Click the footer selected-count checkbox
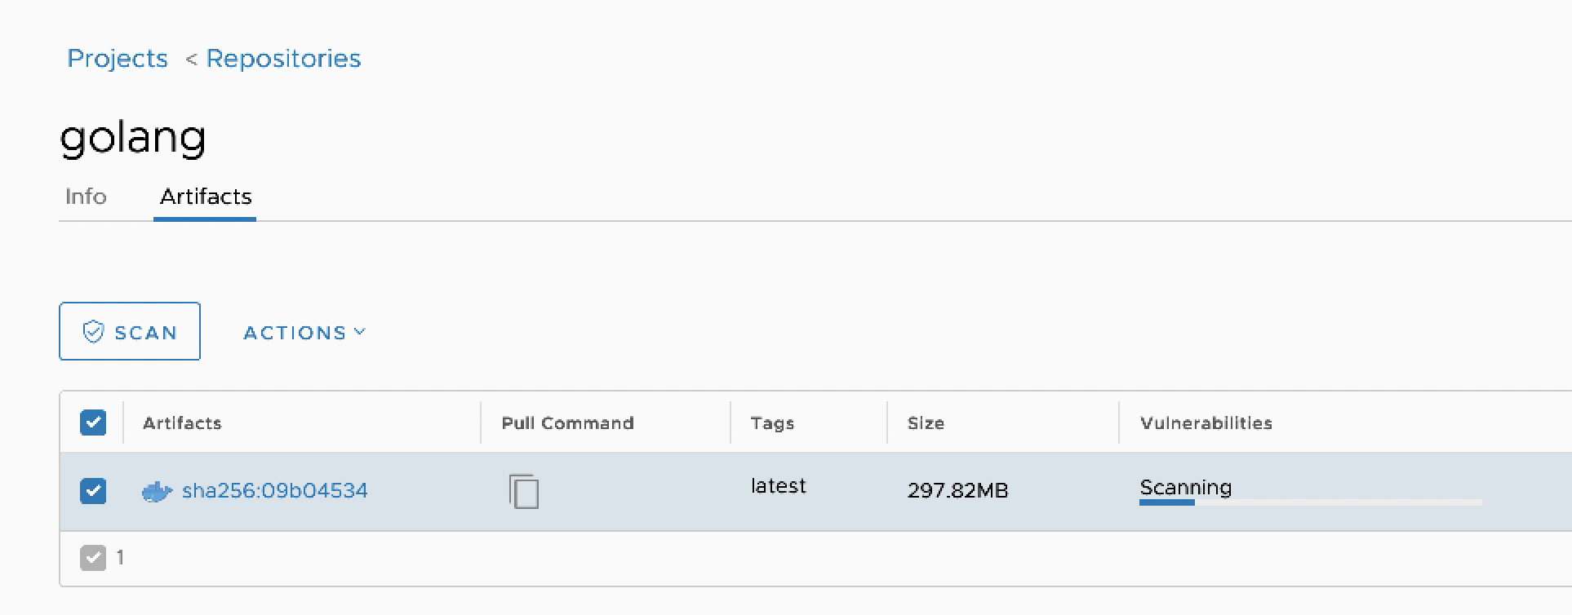Viewport: 1572px width, 615px height. [x=93, y=558]
